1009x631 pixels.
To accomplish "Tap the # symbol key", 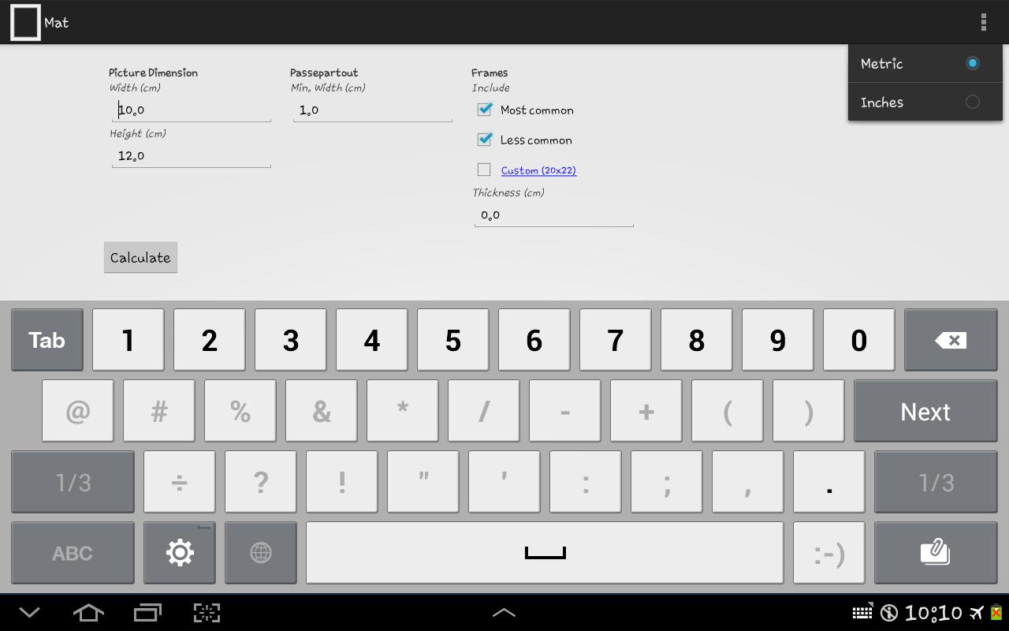I will (158, 411).
